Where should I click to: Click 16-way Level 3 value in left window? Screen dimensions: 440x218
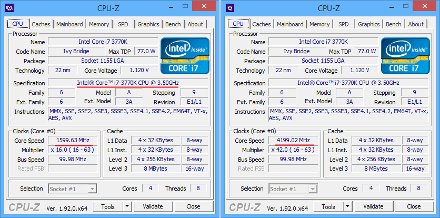[195, 169]
